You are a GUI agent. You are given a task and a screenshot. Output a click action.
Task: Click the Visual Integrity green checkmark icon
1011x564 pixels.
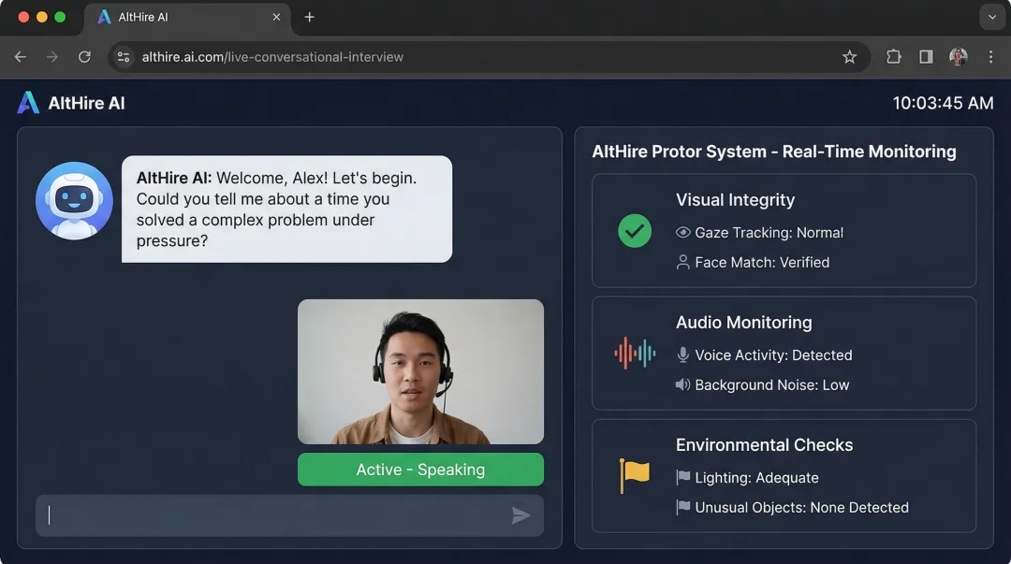pos(635,230)
